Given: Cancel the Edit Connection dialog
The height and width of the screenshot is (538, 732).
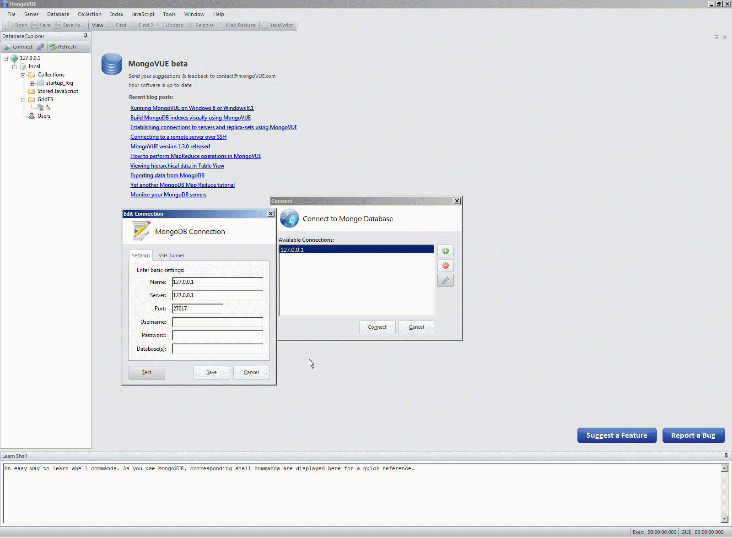Looking at the screenshot, I should coord(252,373).
